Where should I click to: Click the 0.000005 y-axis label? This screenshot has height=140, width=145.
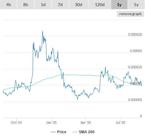[135, 100]
